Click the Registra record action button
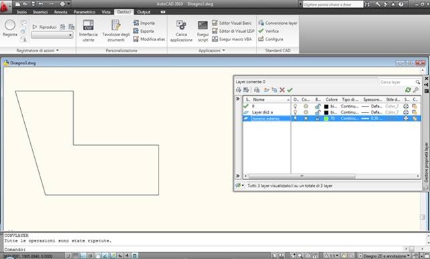This screenshot has width=430, height=259. pos(10,28)
